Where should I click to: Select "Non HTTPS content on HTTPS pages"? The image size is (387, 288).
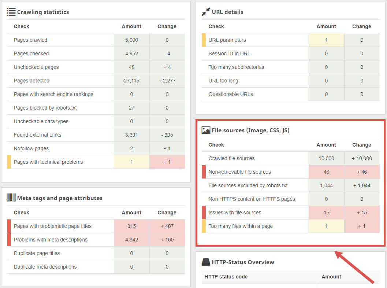[252, 199]
